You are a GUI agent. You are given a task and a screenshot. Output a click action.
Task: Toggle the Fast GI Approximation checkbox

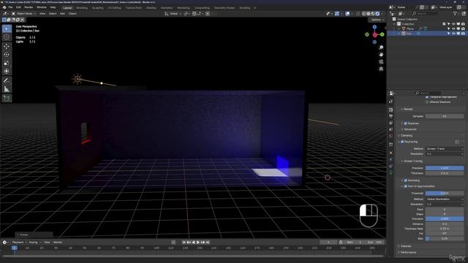405,186
